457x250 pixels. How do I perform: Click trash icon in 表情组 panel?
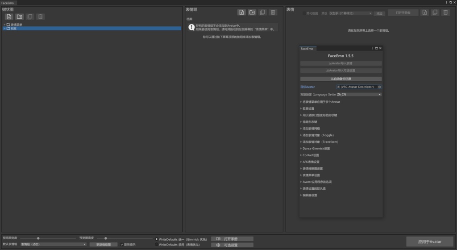(x=273, y=12)
